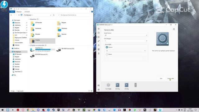Click the Sürücü ekle button
The image size is (199, 112).
[x=170, y=78]
